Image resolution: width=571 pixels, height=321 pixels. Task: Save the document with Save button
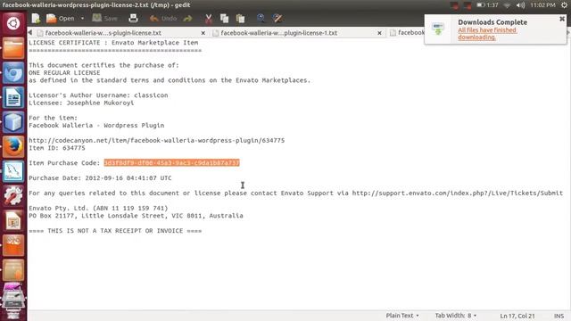(105, 18)
